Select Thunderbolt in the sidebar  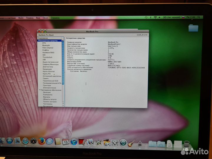pos(47,57)
